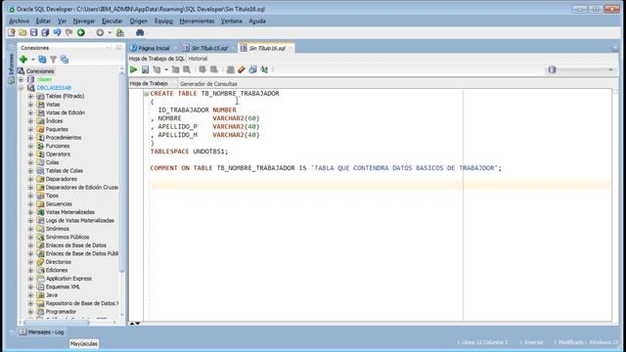626x352 pixels.
Task: Click the Commit icon in worksheet toolbar
Action: pyautogui.click(x=202, y=69)
